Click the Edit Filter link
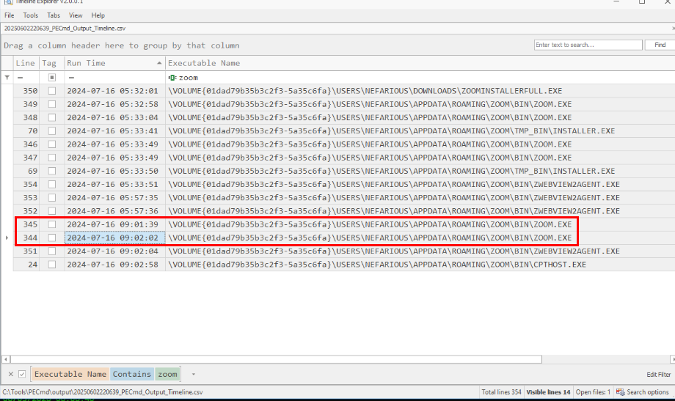The width and height of the screenshot is (675, 401). (658, 375)
